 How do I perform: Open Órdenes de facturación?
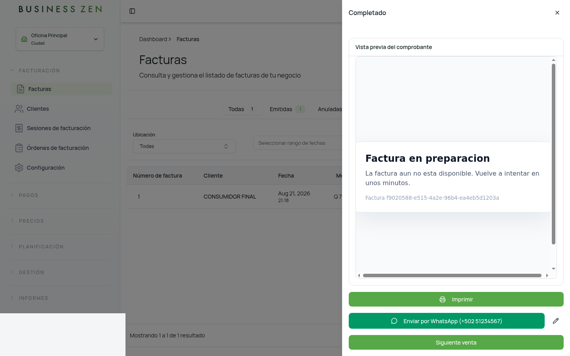click(x=61, y=148)
